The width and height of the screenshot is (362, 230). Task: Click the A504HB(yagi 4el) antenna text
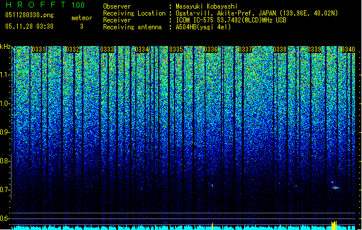tap(203, 27)
